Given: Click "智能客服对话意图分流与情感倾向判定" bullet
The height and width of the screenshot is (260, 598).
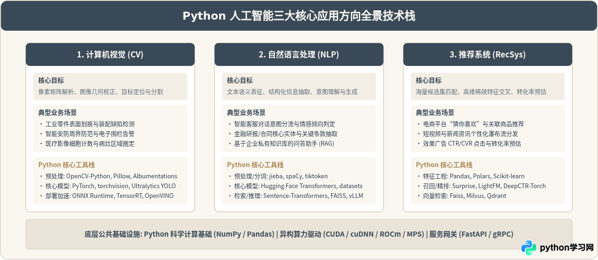Looking at the screenshot, I should [285, 124].
